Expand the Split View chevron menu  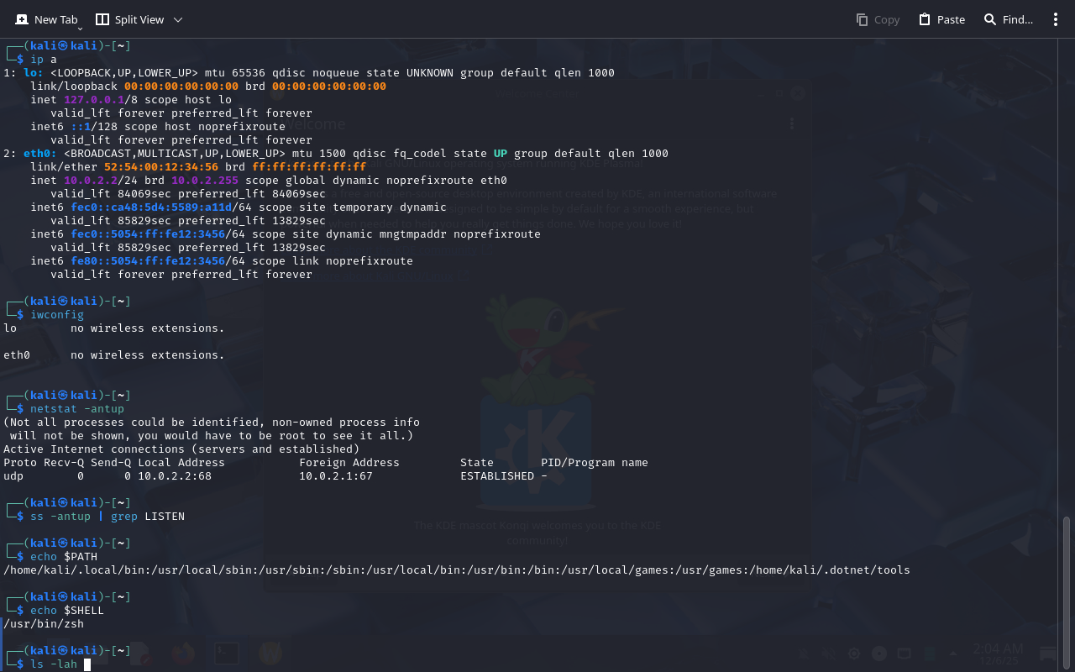(177, 19)
